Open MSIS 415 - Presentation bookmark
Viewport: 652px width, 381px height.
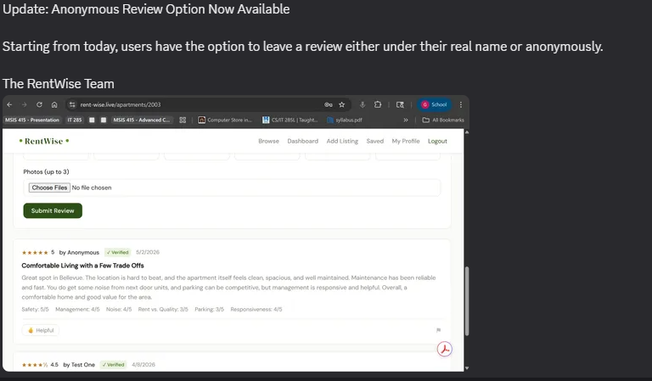(32, 120)
